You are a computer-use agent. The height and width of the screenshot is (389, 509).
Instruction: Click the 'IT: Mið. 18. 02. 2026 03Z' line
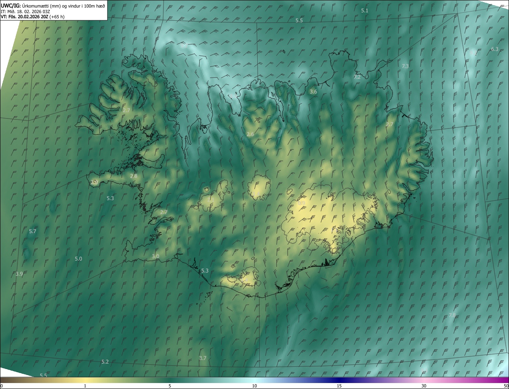(x=25, y=11)
